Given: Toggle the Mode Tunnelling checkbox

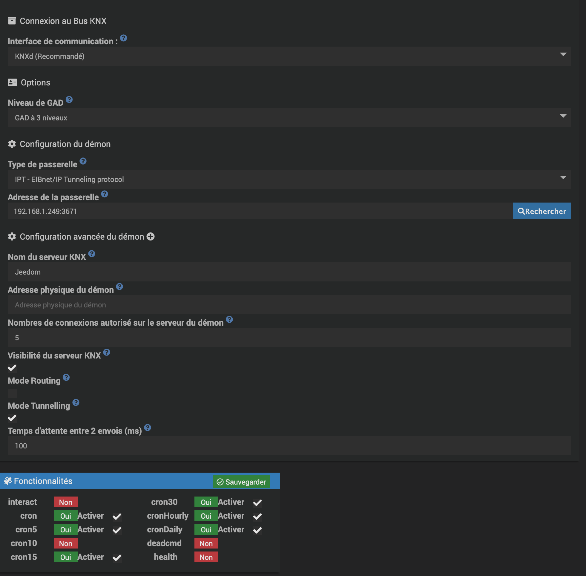Looking at the screenshot, I should [x=12, y=418].
